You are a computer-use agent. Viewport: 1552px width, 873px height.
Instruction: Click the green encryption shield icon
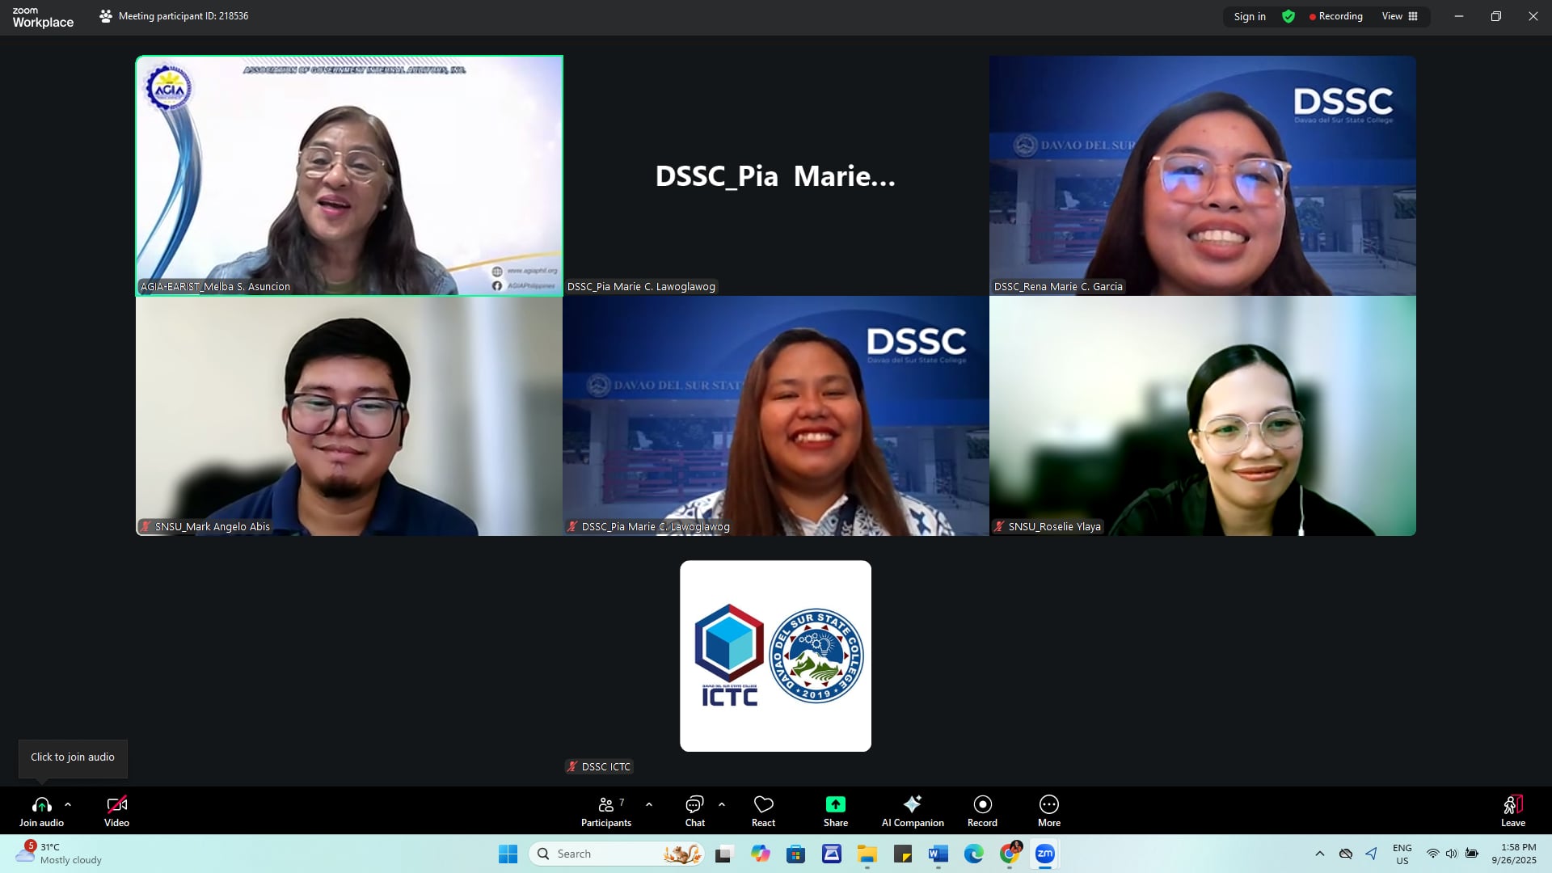1288,16
